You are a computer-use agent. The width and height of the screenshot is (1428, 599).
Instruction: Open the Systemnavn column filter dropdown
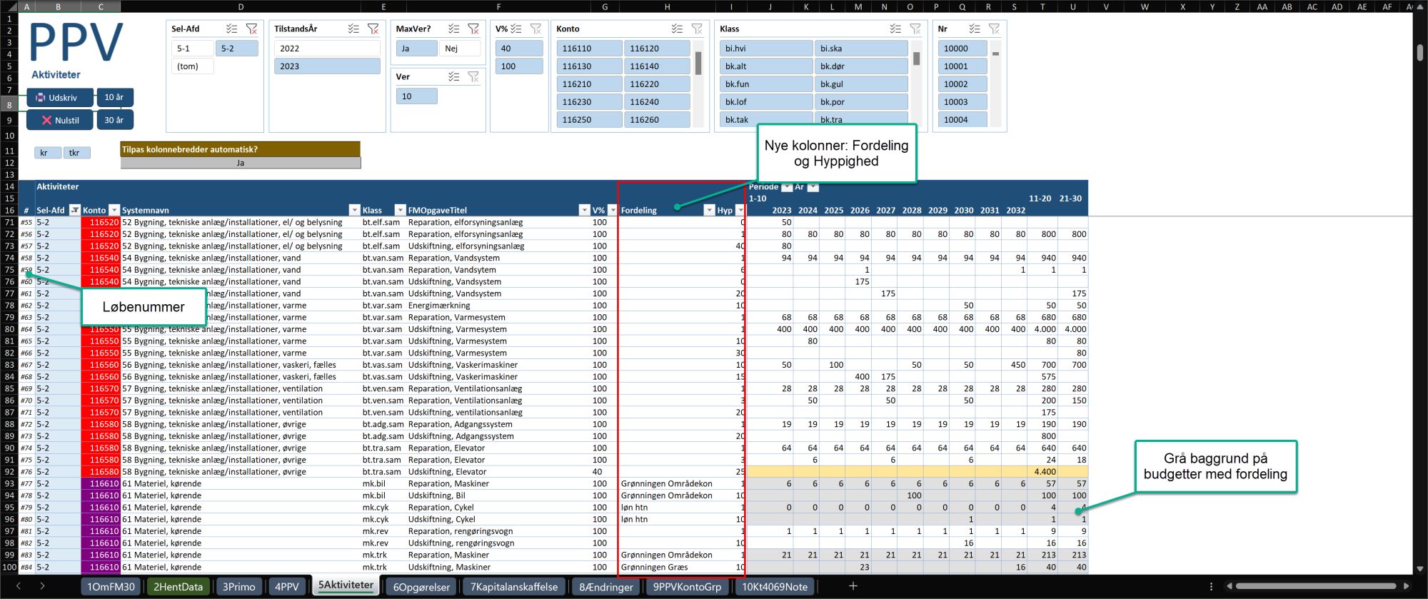(x=354, y=210)
